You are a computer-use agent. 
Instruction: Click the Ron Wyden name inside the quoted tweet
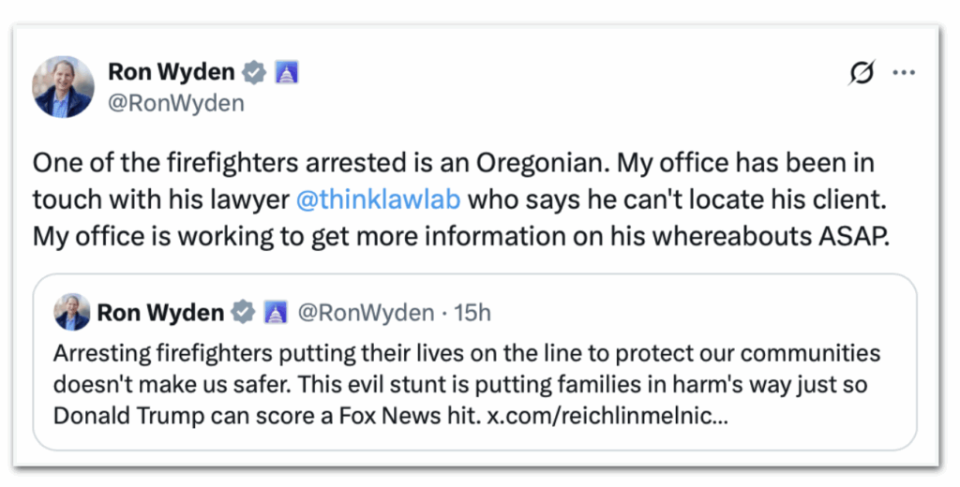pos(160,312)
